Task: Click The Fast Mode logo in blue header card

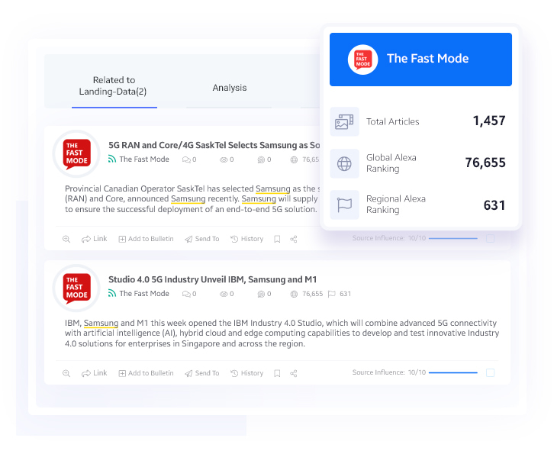Action: tap(363, 60)
